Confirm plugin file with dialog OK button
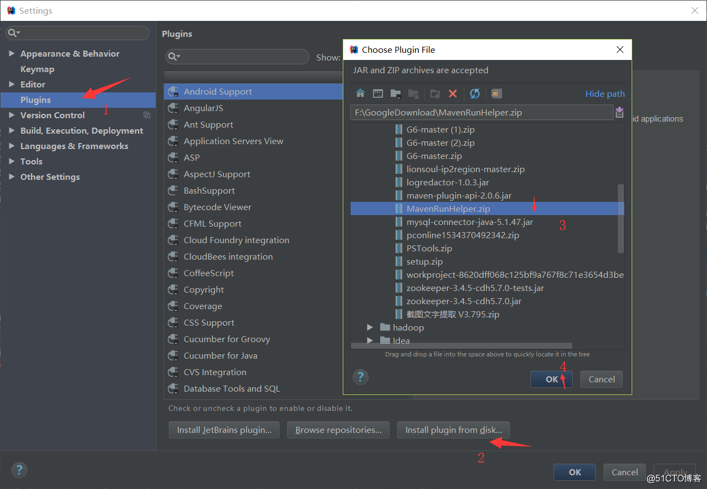The image size is (707, 489). [x=551, y=379]
